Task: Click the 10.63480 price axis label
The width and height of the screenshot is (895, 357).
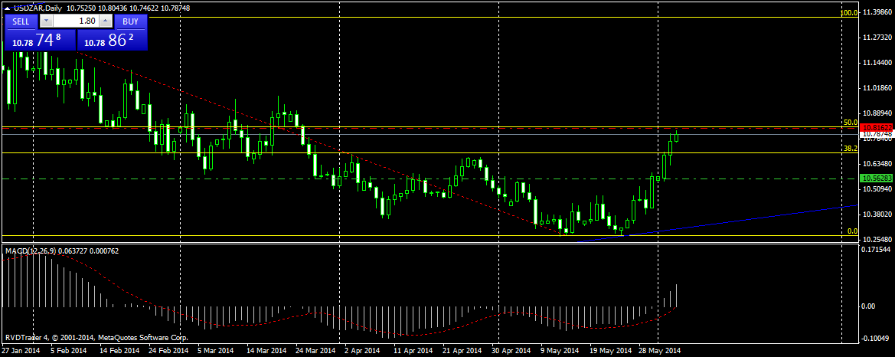Action: click(x=877, y=163)
